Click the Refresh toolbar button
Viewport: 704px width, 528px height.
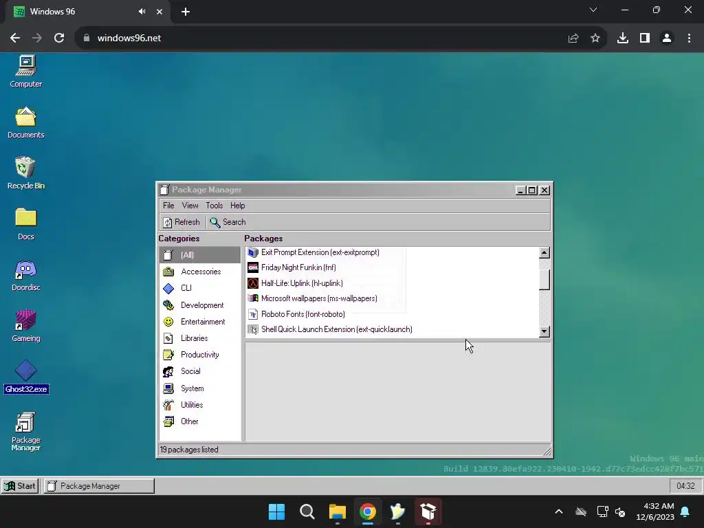coord(181,222)
